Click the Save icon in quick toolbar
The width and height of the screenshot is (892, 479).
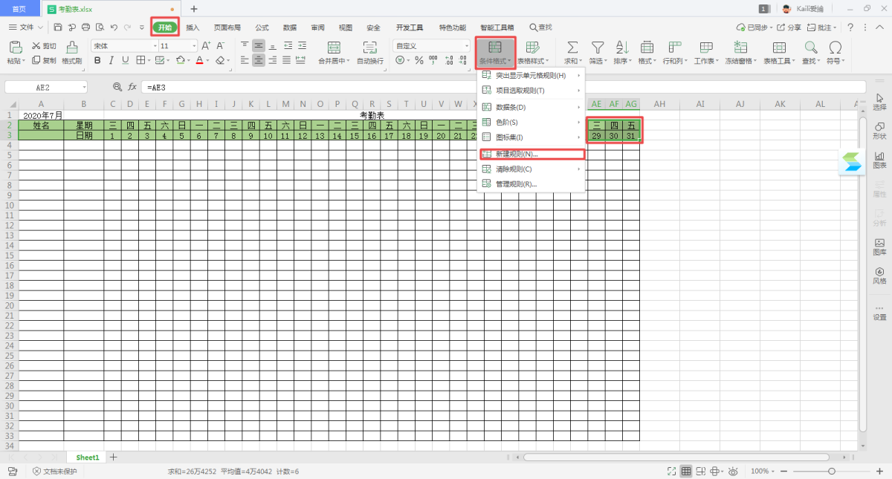click(x=58, y=27)
